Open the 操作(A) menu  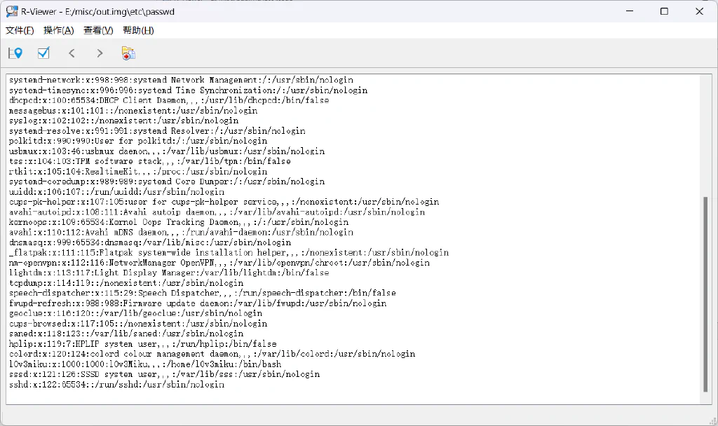[x=59, y=31]
